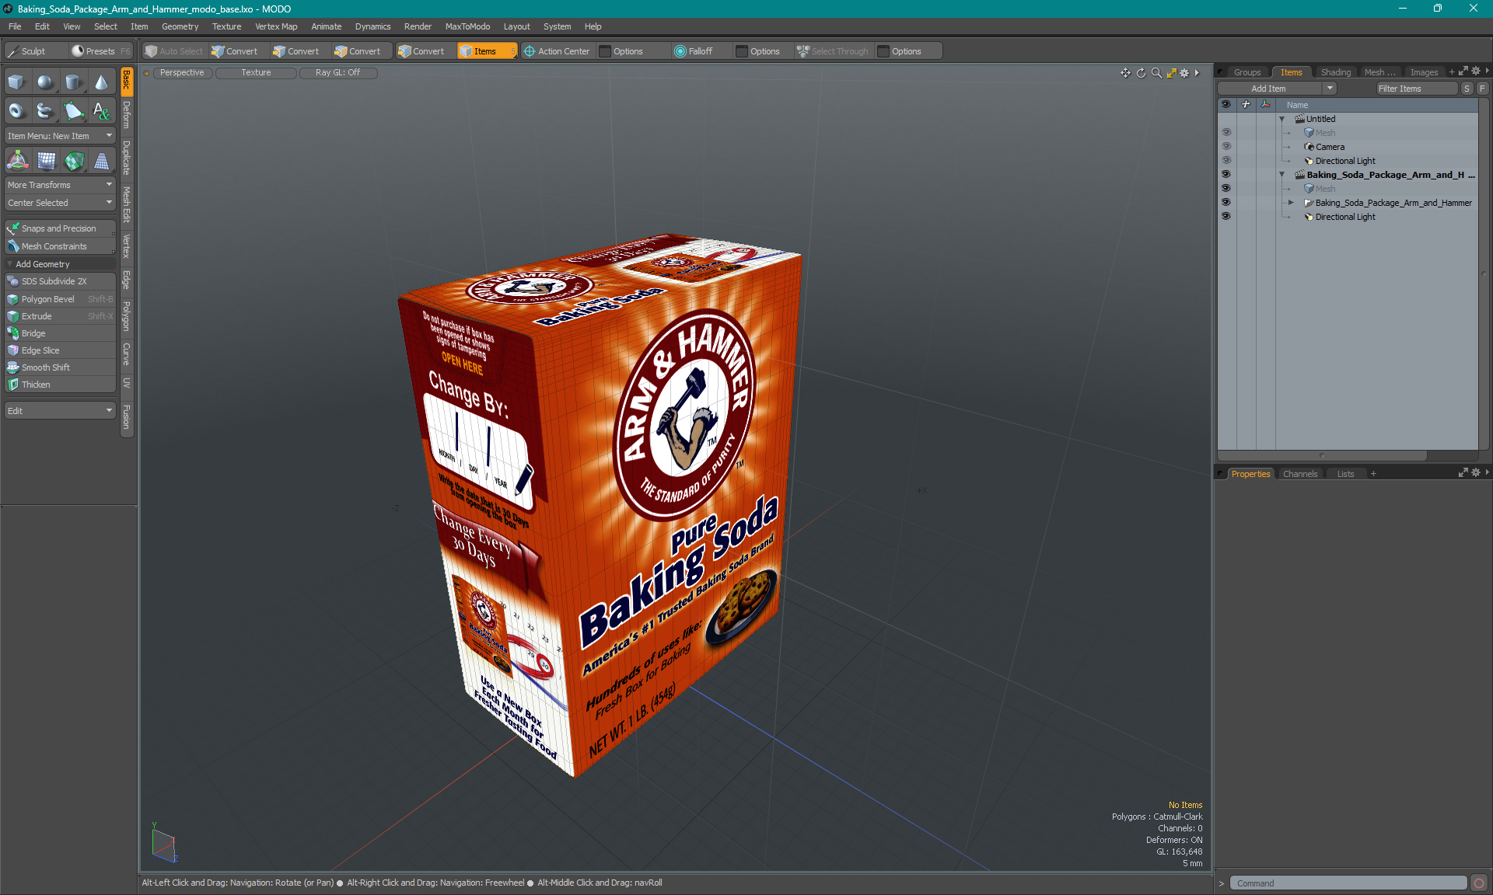Open Items panel settings gear

[x=1475, y=71]
